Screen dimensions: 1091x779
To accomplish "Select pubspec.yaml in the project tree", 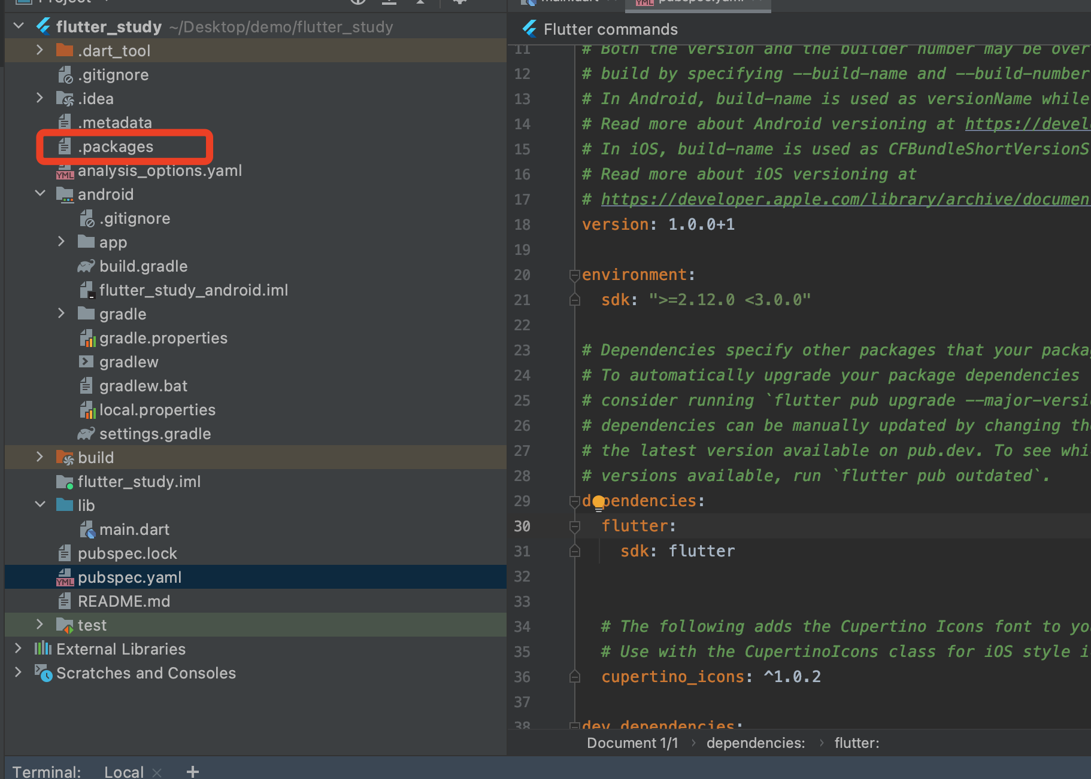I will coord(256,577).
